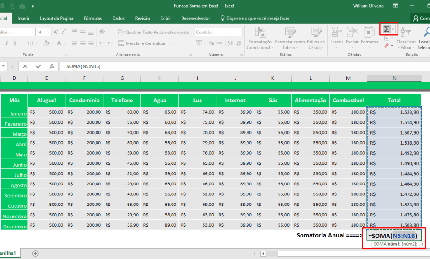Screen dimensions: 430x259
Task: Open Insert Function fx dialog
Action: click(x=52, y=66)
